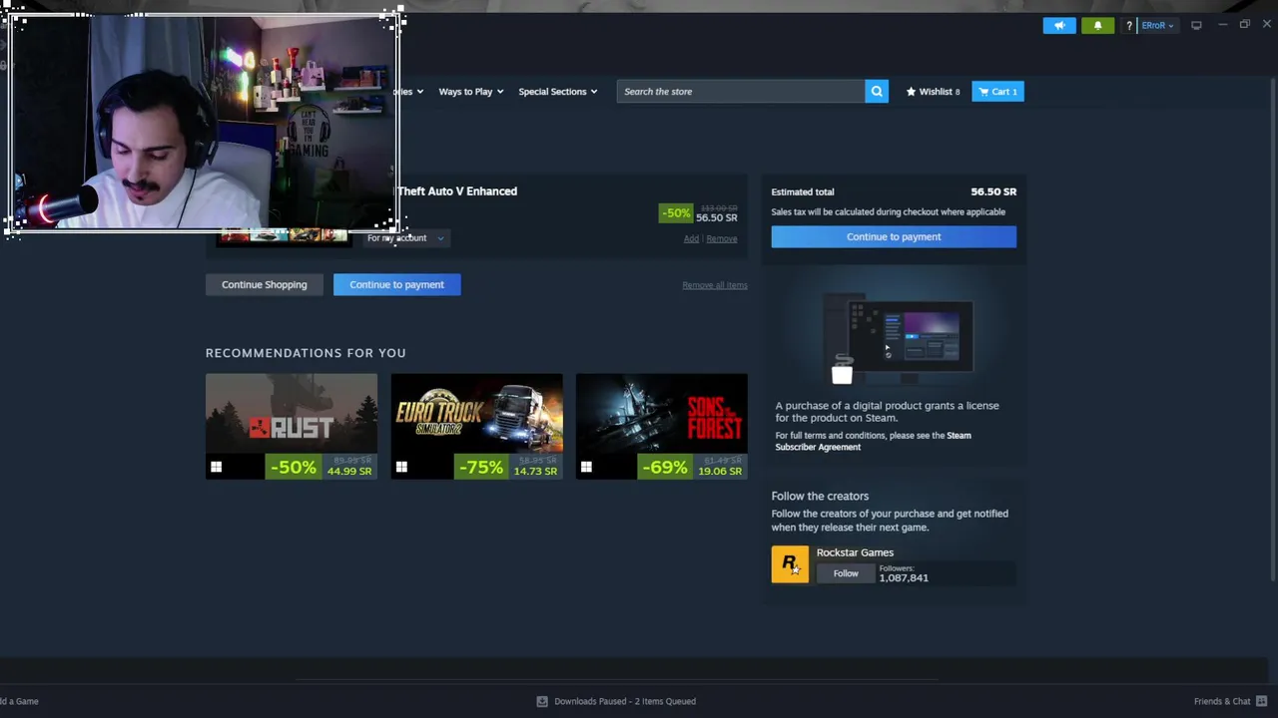Expand the Ways to Play menu
This screenshot has width=1278, height=718.
tap(471, 92)
